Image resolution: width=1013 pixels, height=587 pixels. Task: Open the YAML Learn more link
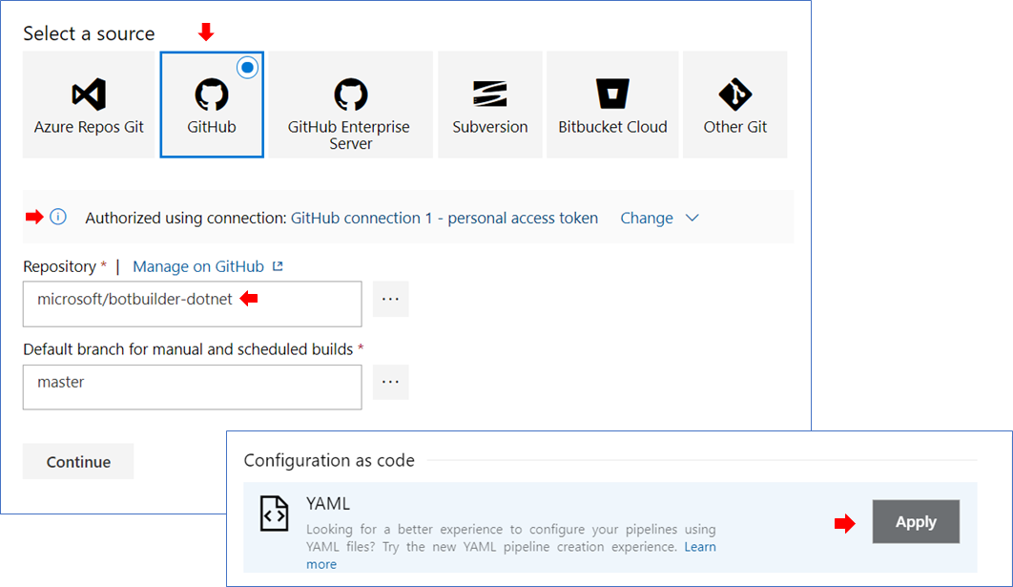(x=700, y=547)
